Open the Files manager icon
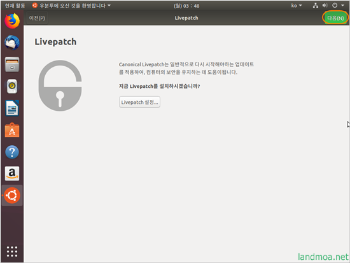Screen dimensions: 350x263 click(12, 64)
